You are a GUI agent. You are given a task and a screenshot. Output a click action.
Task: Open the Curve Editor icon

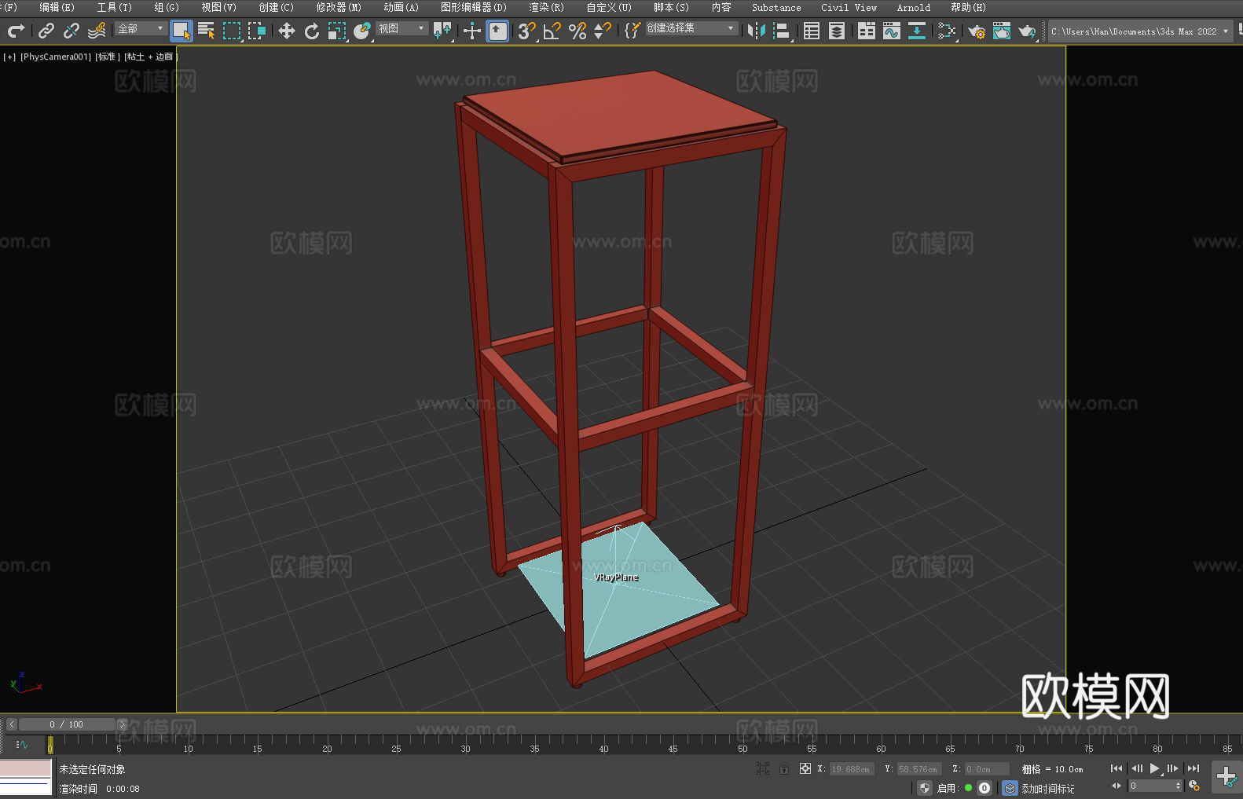(x=891, y=31)
